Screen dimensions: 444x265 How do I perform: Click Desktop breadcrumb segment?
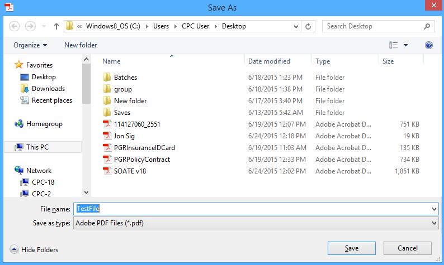(x=234, y=26)
